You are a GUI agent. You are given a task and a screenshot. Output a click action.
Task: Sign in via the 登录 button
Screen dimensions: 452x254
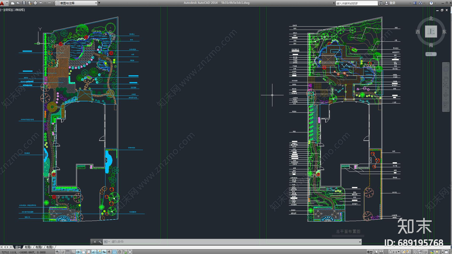390,3
